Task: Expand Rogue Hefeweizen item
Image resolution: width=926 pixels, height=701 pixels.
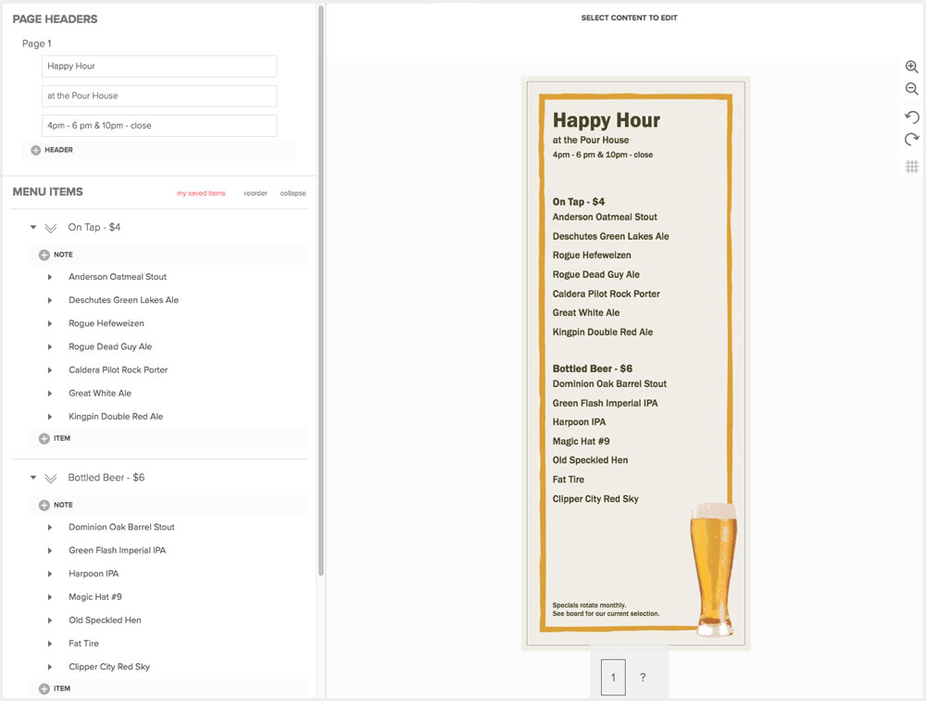Action: pos(50,323)
